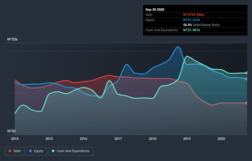Click the 56.8% Debt/Equity Ratio text

point(202,25)
